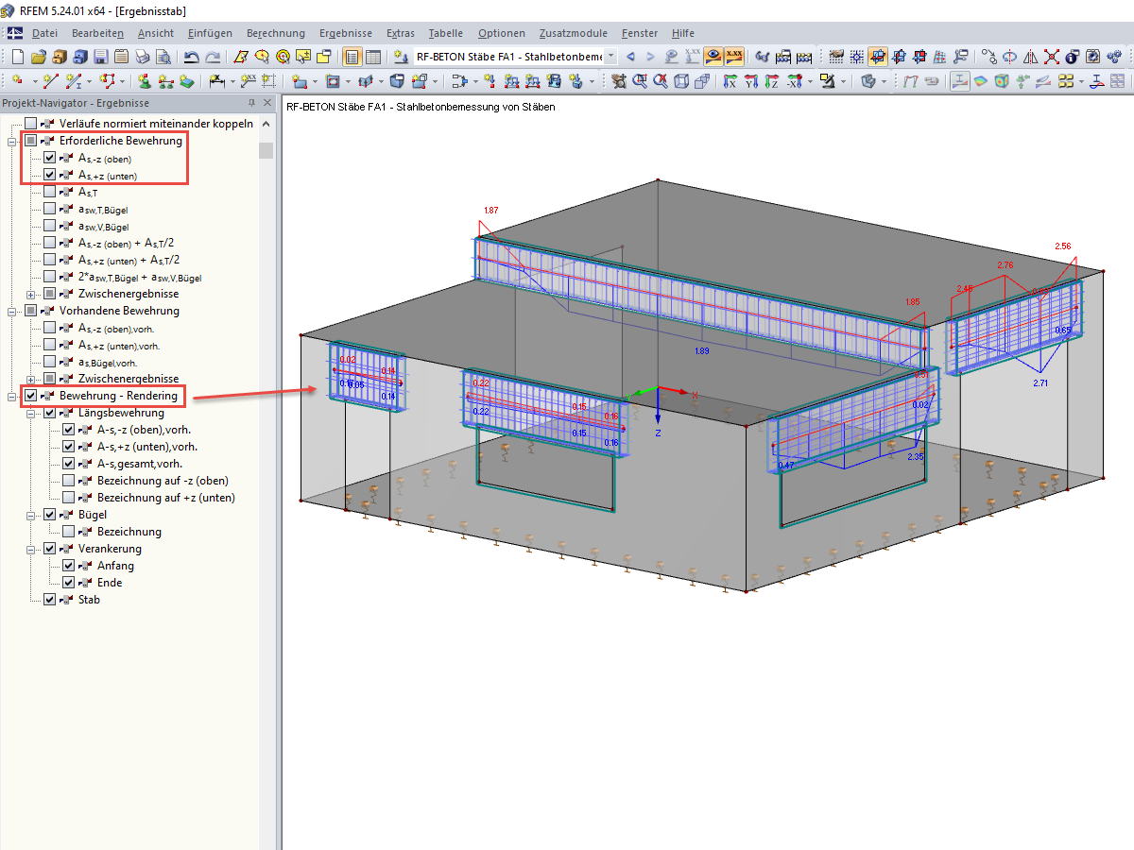Close the Projekt-Navigator panel

click(267, 102)
